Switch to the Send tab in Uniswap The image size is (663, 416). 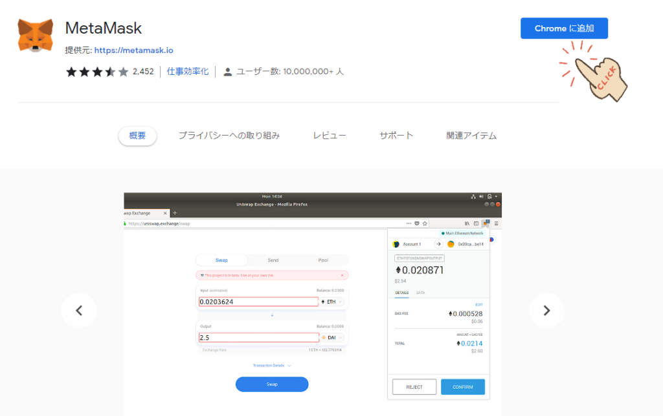(x=273, y=260)
